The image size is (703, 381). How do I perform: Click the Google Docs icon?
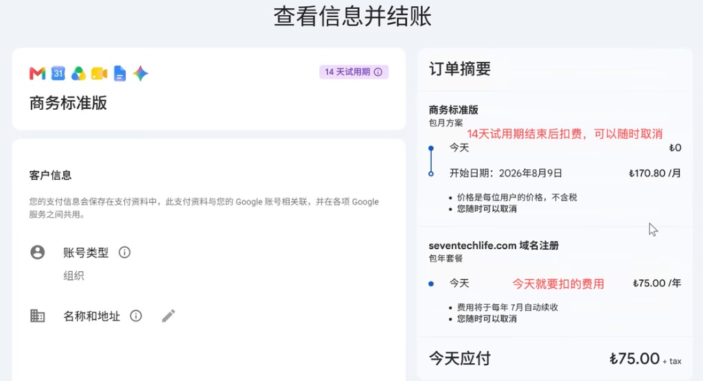click(x=119, y=73)
